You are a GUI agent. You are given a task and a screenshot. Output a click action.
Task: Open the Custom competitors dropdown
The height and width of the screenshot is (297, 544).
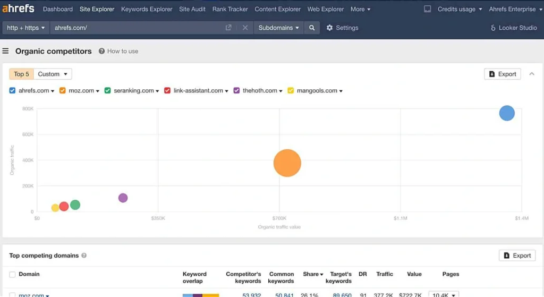[x=53, y=74]
